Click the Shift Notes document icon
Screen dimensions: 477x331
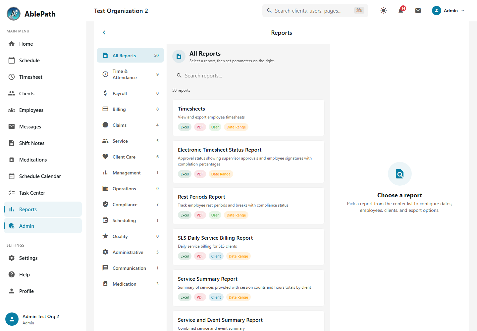[12, 143]
